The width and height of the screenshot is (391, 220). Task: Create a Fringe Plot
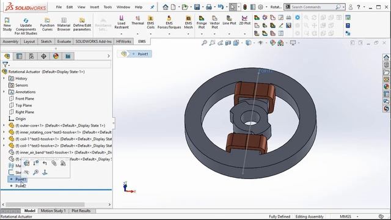click(202, 22)
